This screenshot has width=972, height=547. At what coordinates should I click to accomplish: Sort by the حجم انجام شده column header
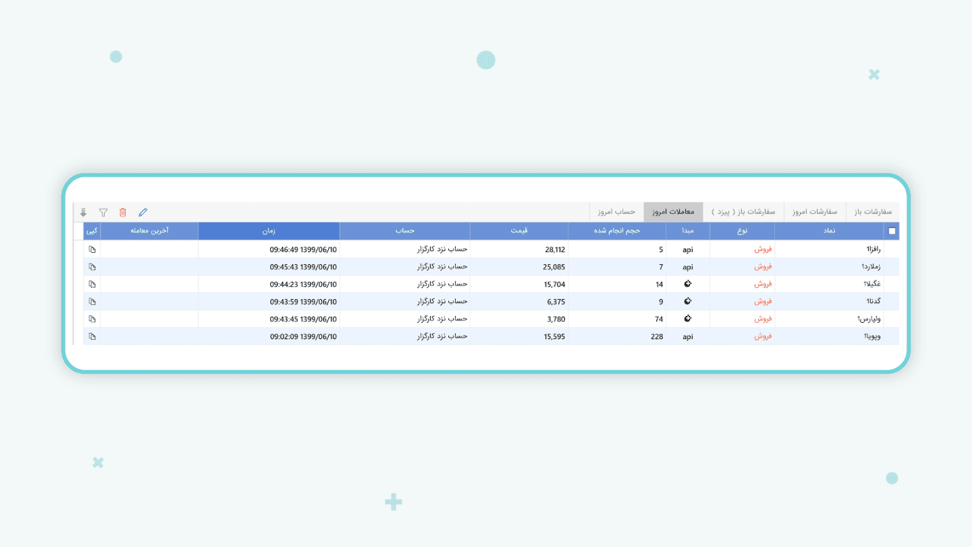coord(617,231)
